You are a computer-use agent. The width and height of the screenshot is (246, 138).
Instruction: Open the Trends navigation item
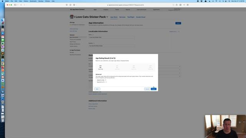point(117,10)
